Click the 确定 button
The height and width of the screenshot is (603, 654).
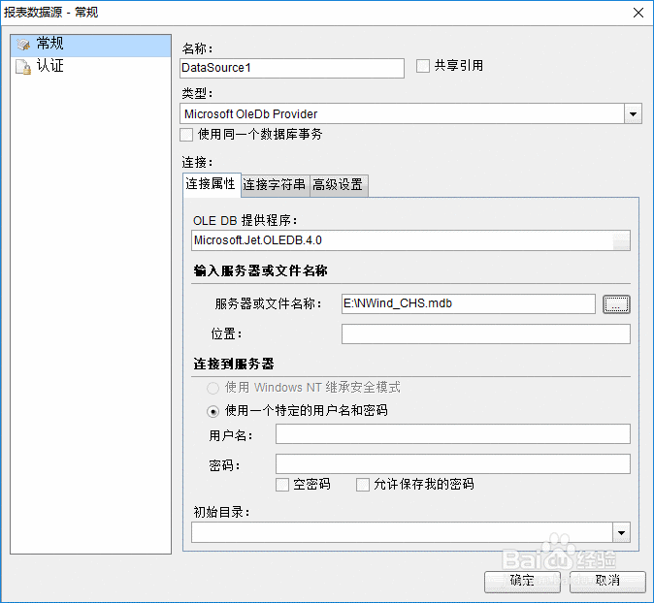tap(522, 581)
